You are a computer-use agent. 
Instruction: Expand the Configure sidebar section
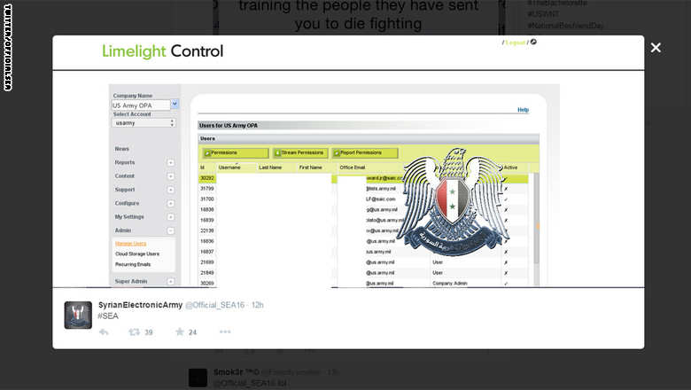click(x=170, y=203)
